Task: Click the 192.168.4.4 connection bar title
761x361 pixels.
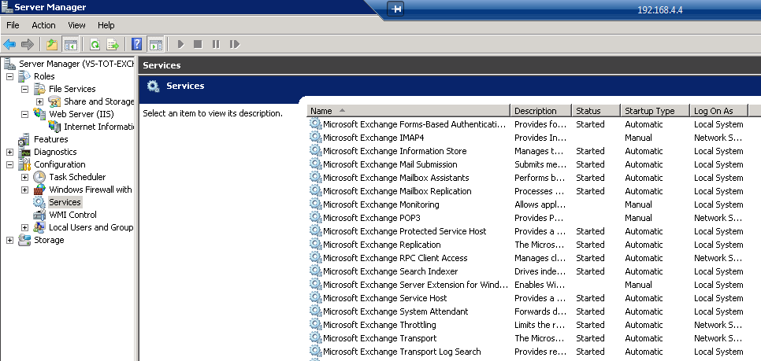Action: 660,9
